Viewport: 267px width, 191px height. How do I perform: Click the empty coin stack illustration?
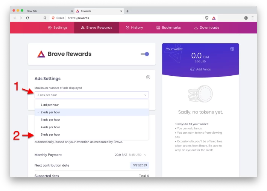pyautogui.click(x=200, y=94)
